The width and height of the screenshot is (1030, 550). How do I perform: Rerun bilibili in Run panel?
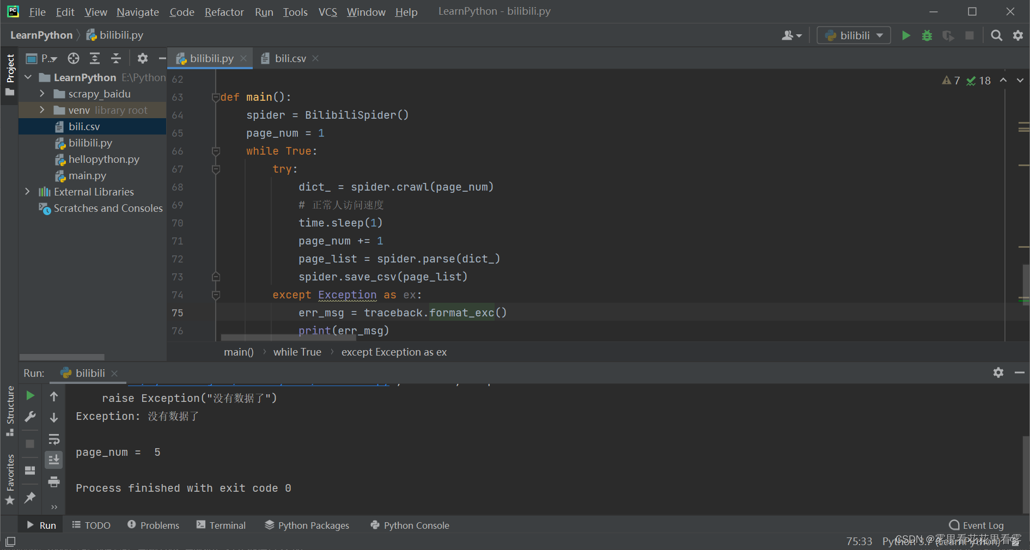coord(31,396)
